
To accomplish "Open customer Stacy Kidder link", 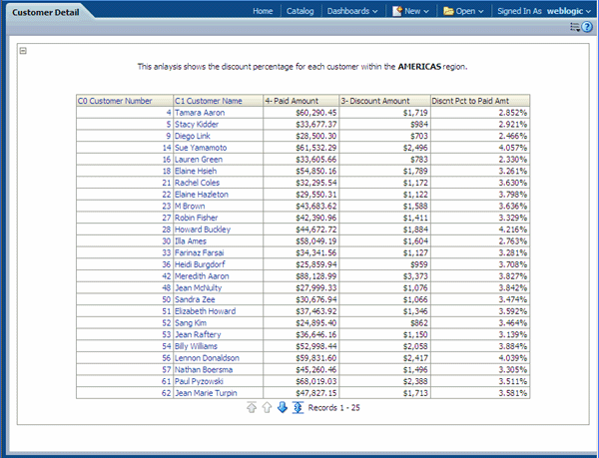I will pos(197,124).
